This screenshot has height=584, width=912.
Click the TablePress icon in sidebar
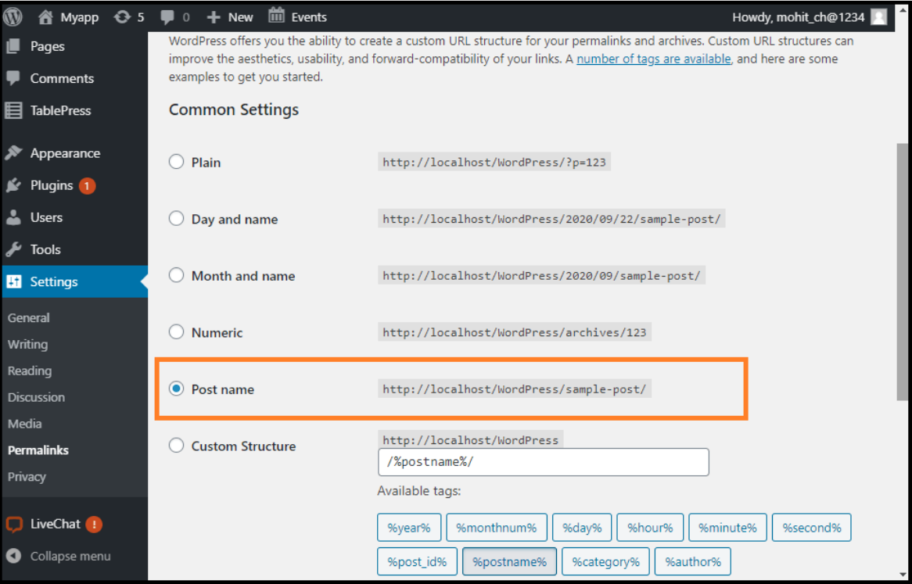[x=14, y=110]
